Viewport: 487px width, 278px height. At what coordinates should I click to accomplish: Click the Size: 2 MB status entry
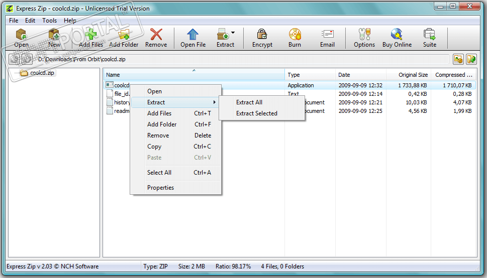[191, 266]
